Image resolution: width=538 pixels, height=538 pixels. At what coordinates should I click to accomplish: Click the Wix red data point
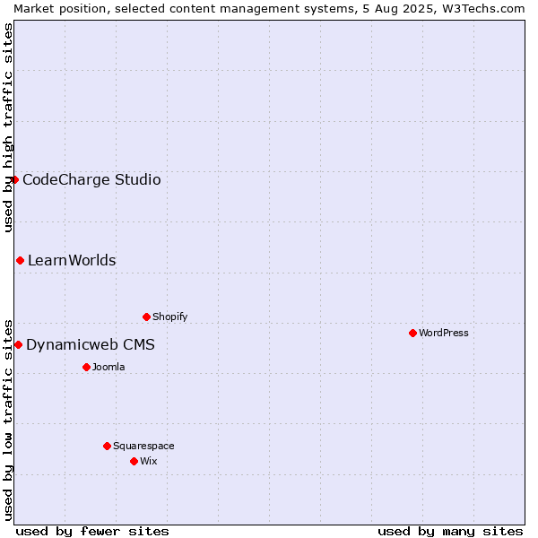(134, 462)
